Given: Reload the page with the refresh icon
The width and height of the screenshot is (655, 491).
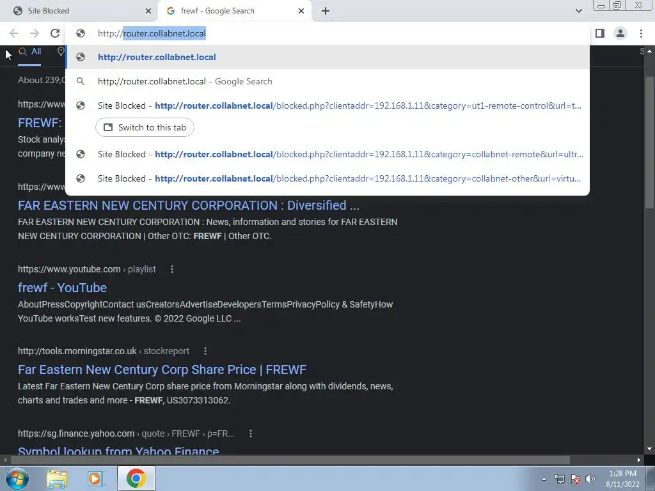Looking at the screenshot, I should tap(55, 33).
